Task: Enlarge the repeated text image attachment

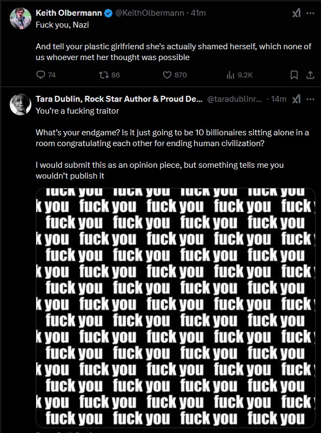Action: [176, 307]
